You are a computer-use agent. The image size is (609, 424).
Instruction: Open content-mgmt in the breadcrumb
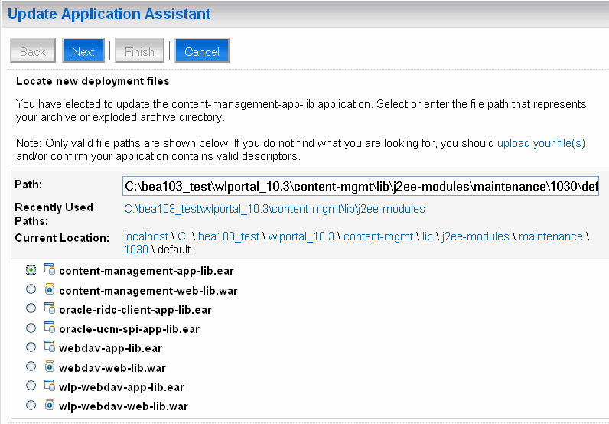point(378,236)
